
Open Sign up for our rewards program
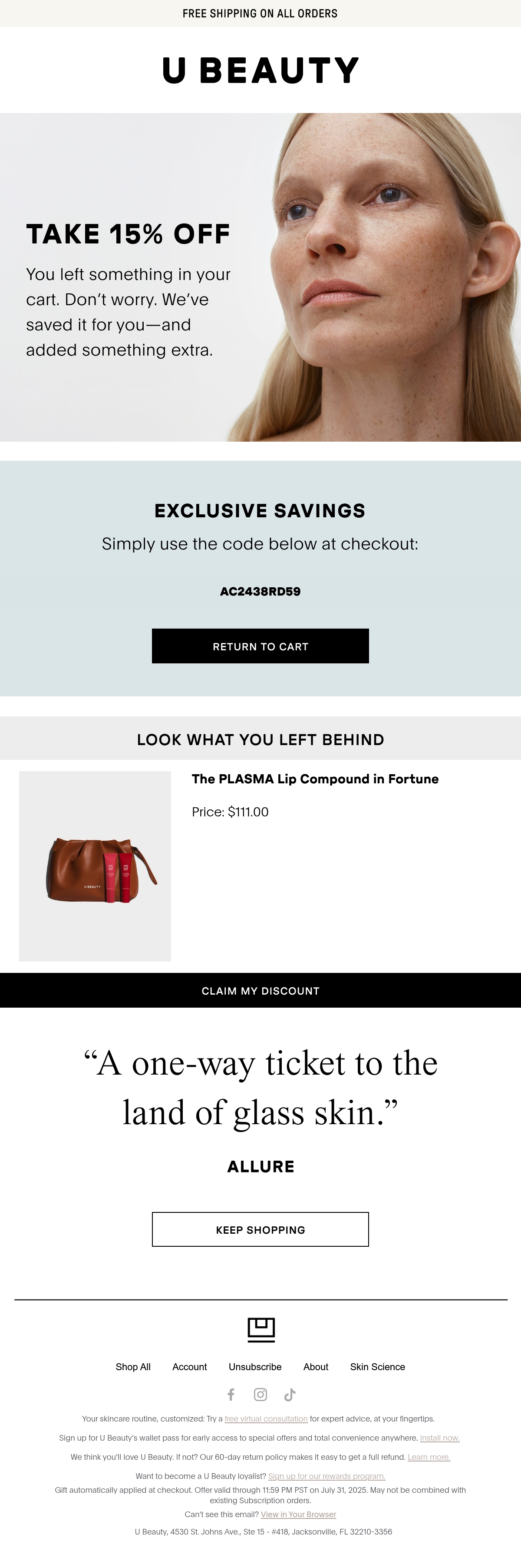point(326,1476)
